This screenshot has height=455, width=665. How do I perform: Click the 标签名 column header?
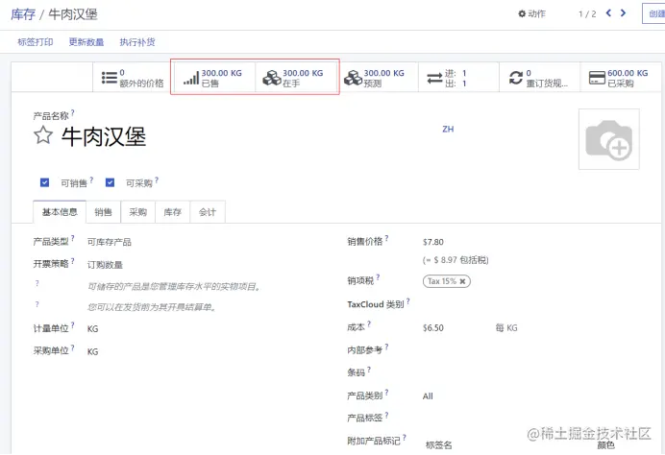(438, 444)
